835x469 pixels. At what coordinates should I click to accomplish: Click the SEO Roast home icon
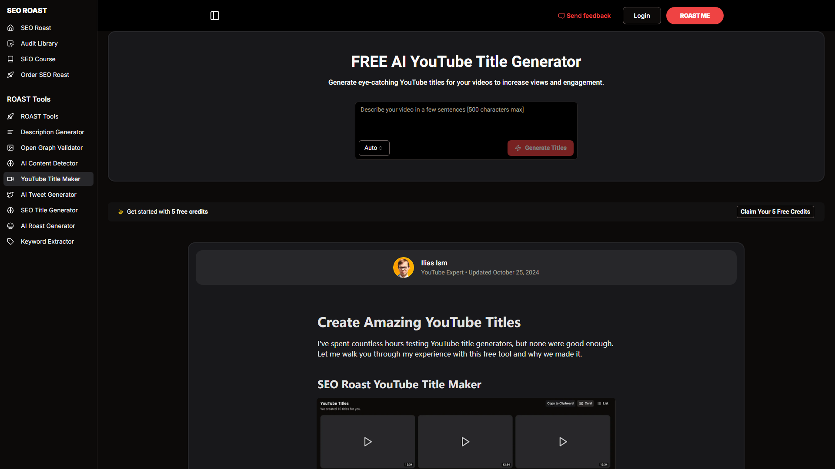pos(10,27)
